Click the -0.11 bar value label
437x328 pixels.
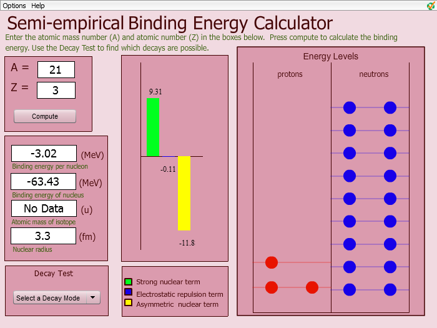(x=168, y=169)
